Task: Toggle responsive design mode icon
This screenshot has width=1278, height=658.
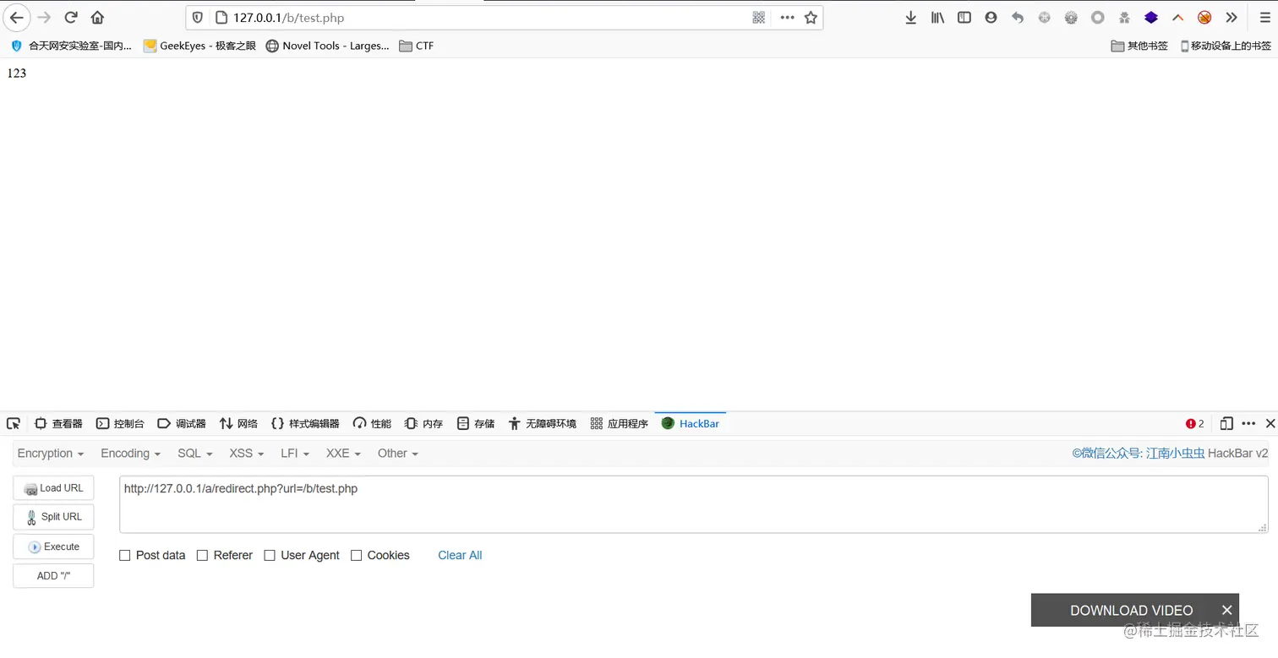Action: click(1226, 423)
